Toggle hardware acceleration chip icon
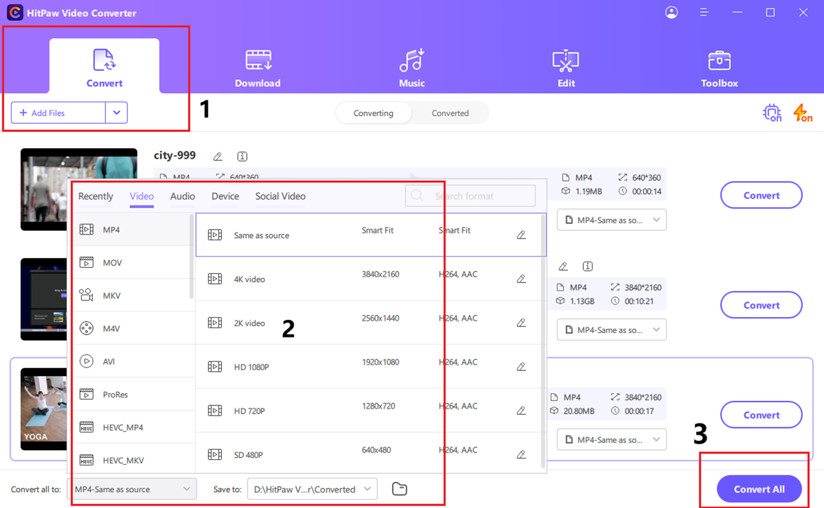 point(771,113)
